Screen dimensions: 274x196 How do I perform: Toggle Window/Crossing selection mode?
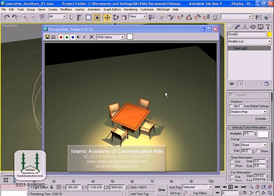click(x=97, y=17)
